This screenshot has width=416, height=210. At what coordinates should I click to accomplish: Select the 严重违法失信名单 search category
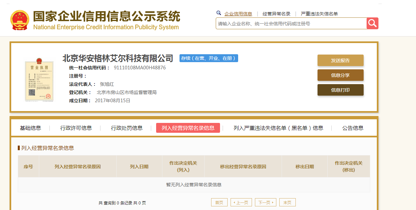[319, 14]
